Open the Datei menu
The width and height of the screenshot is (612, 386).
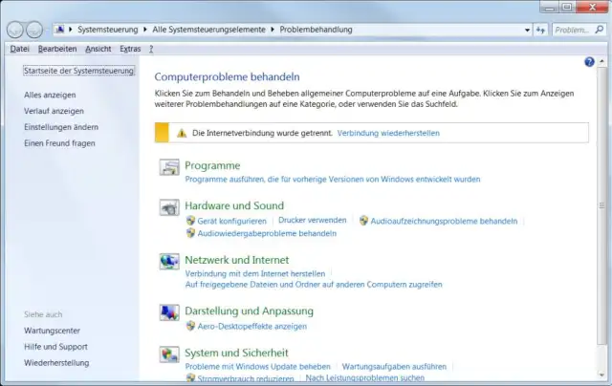click(19, 48)
